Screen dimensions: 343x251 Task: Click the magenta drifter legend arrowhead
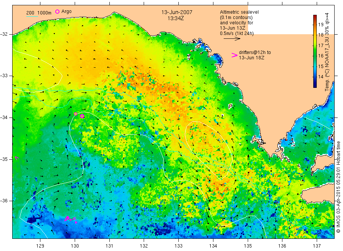click(234, 55)
